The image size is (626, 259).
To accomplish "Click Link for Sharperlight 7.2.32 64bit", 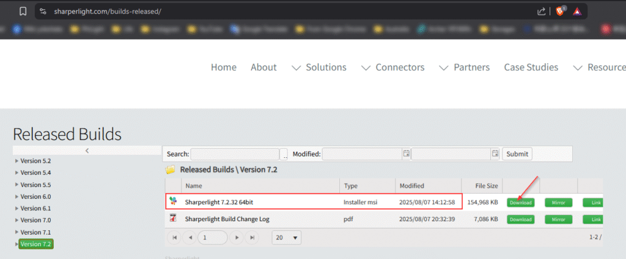I will (x=593, y=202).
